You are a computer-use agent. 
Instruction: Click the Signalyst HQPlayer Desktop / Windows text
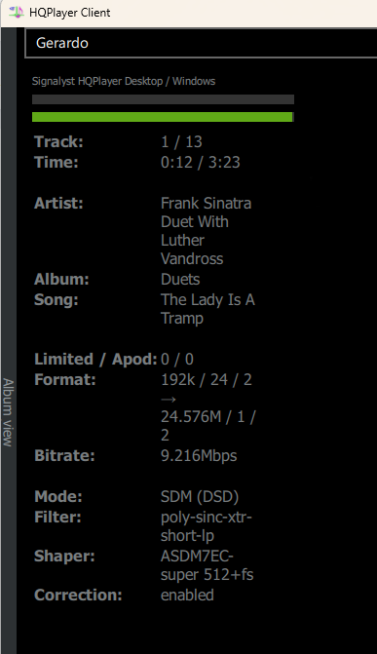[x=124, y=81]
